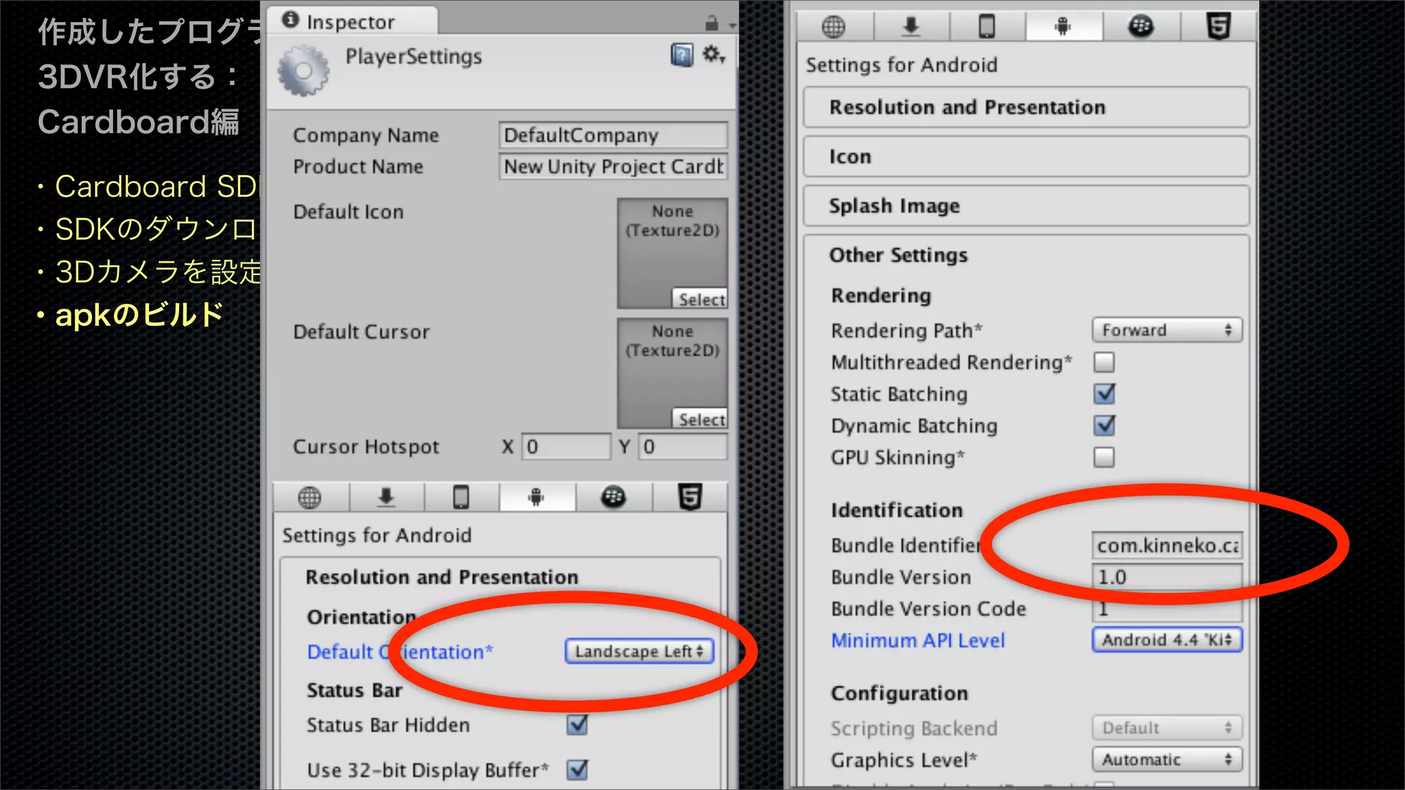This screenshot has width=1405, height=790.
Task: Enable the Multithreaded Rendering checkbox
Action: click(1104, 362)
